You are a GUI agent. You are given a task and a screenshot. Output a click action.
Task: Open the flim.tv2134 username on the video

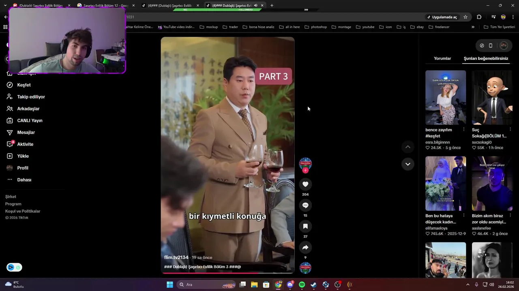[x=176, y=257]
